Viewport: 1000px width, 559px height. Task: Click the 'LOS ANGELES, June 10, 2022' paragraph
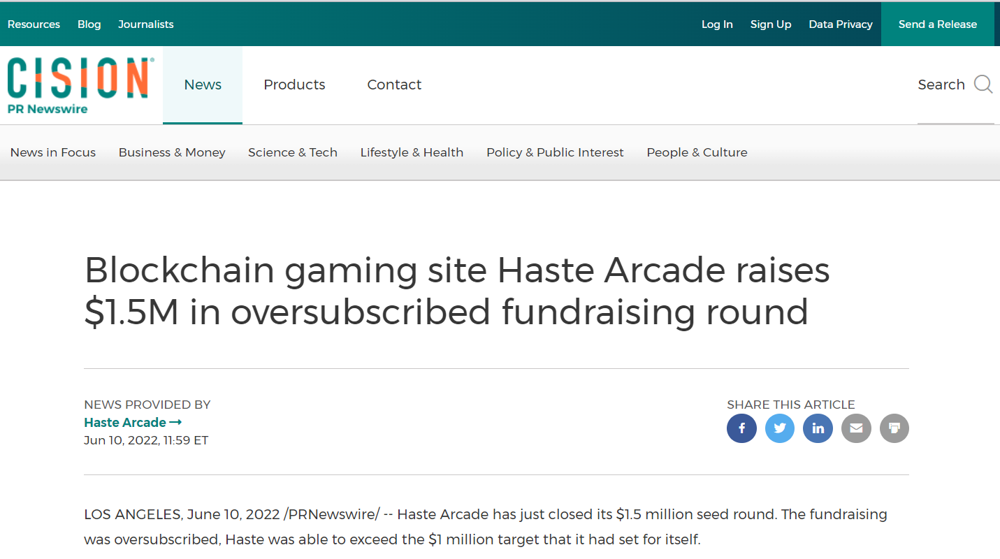click(x=486, y=527)
